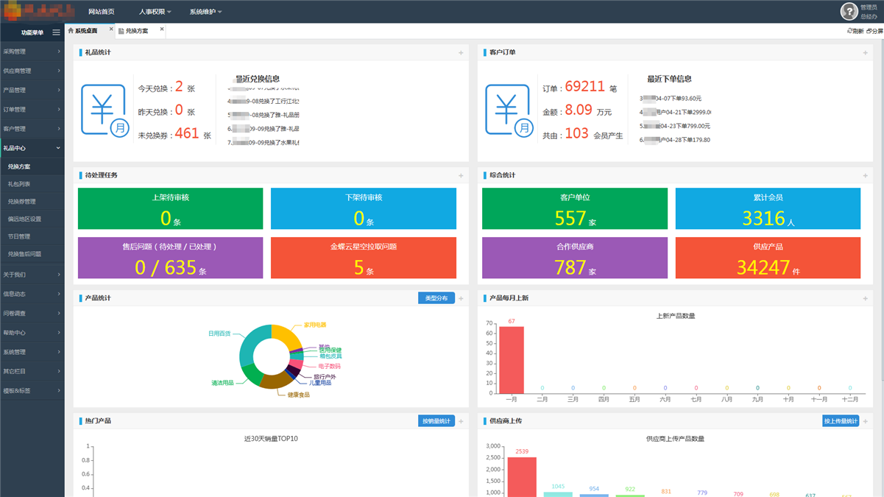The height and width of the screenshot is (497, 884).
Task: Click the plus icon on 礼品统计 panel
Action: tap(461, 53)
